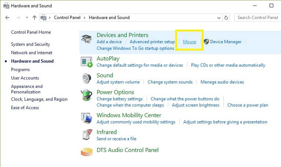281x167 pixels.
Task: Open the Power Options battery icon
Action: pyautogui.click(x=87, y=96)
